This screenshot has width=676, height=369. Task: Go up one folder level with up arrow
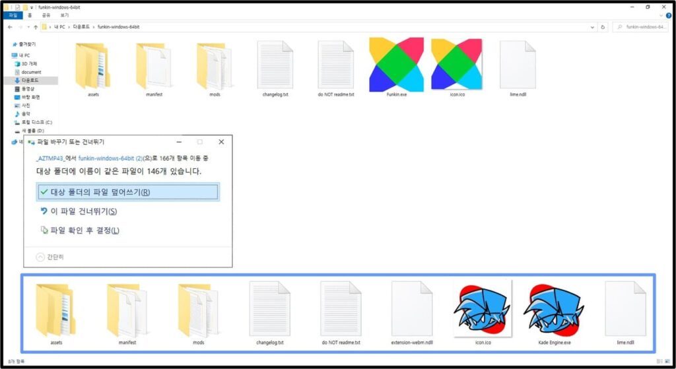point(36,26)
